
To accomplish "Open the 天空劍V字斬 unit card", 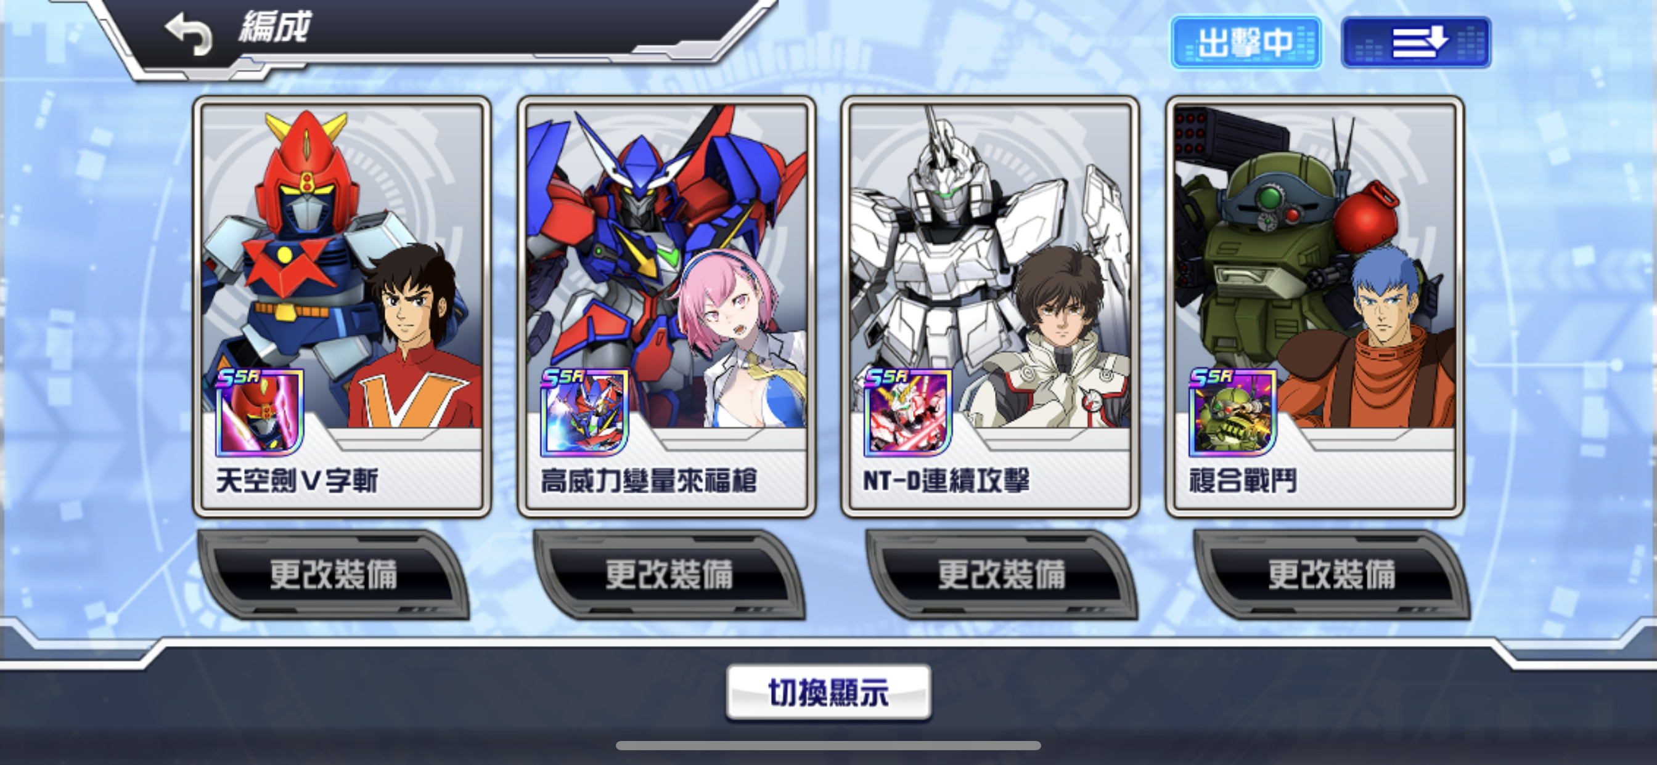I will pos(342,307).
